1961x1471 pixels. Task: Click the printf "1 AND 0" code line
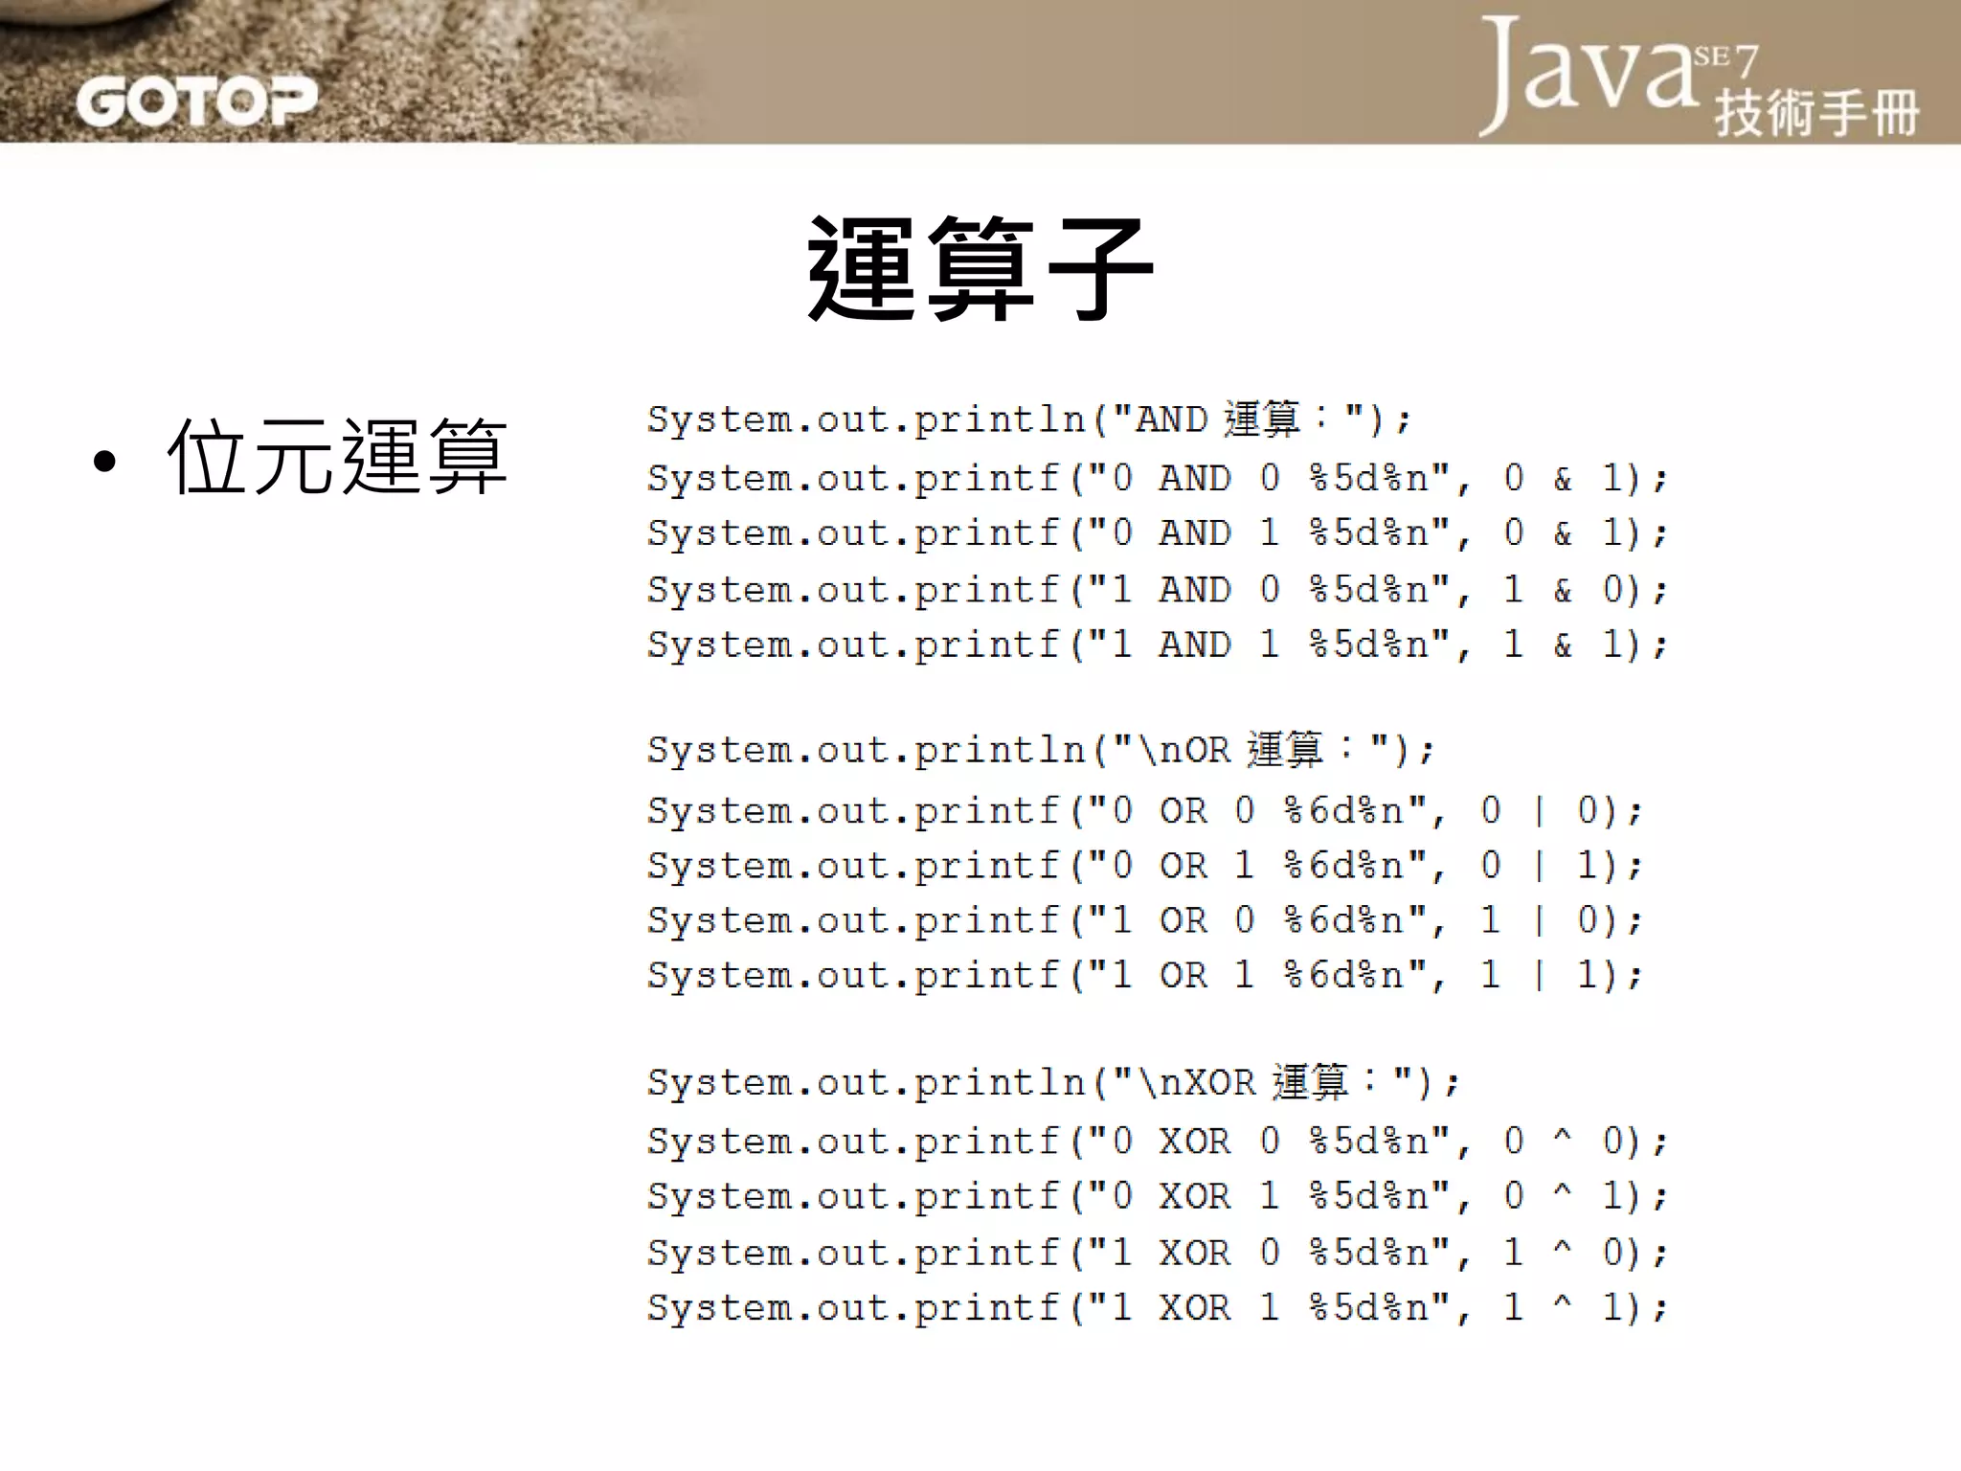point(1157,590)
